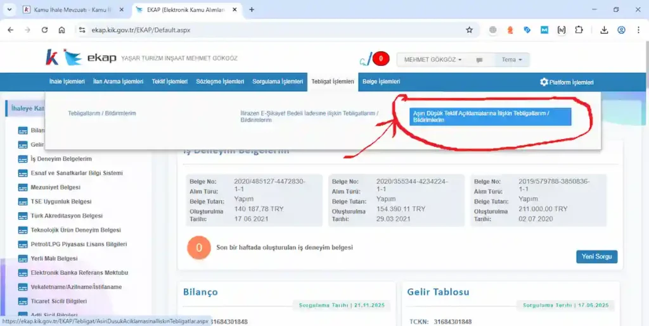This screenshot has height=326, width=649.
Task: Select Tebligatlarım / Bildirimlerim submenu item
Action: [102, 113]
